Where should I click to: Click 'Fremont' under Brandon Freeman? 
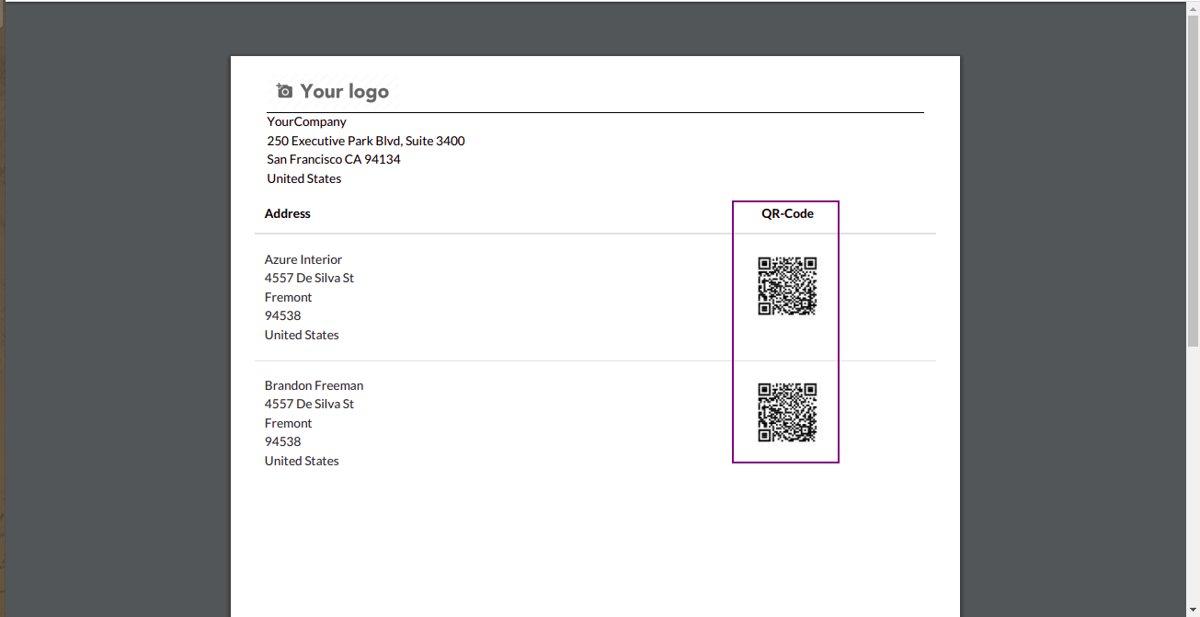(289, 423)
